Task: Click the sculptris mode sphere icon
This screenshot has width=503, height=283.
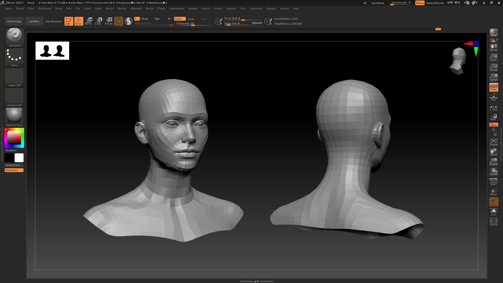Action: coord(129,21)
